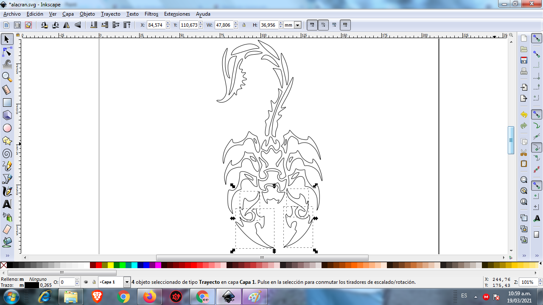This screenshot has width=543, height=305.
Task: Pick the red palette swatch
Action: click(99, 265)
